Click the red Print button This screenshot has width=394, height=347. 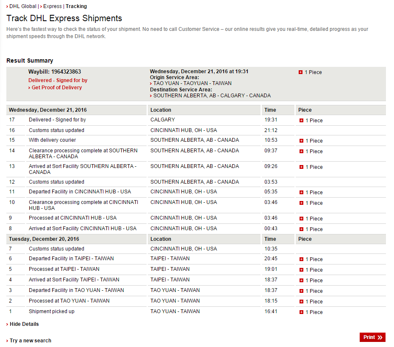point(372,337)
